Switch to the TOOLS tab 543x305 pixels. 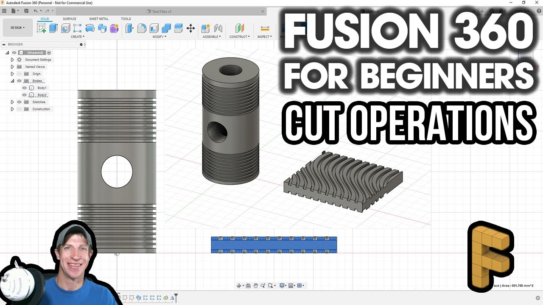click(126, 19)
